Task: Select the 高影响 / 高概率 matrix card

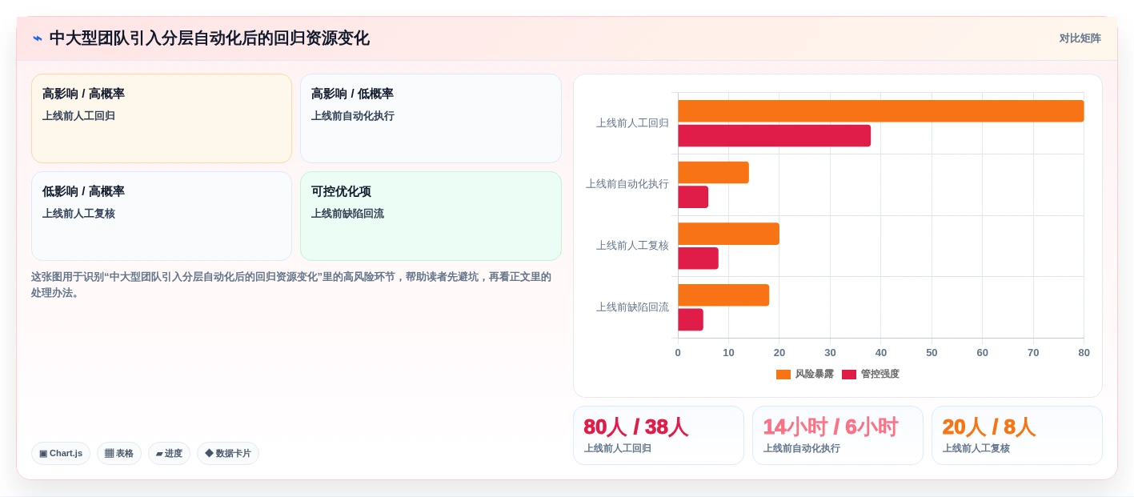Action: coord(162,118)
